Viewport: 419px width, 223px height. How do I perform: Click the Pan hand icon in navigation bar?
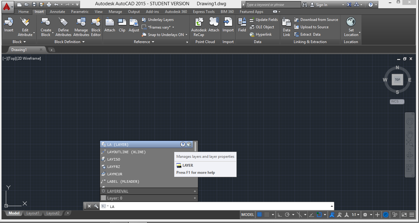409,134
